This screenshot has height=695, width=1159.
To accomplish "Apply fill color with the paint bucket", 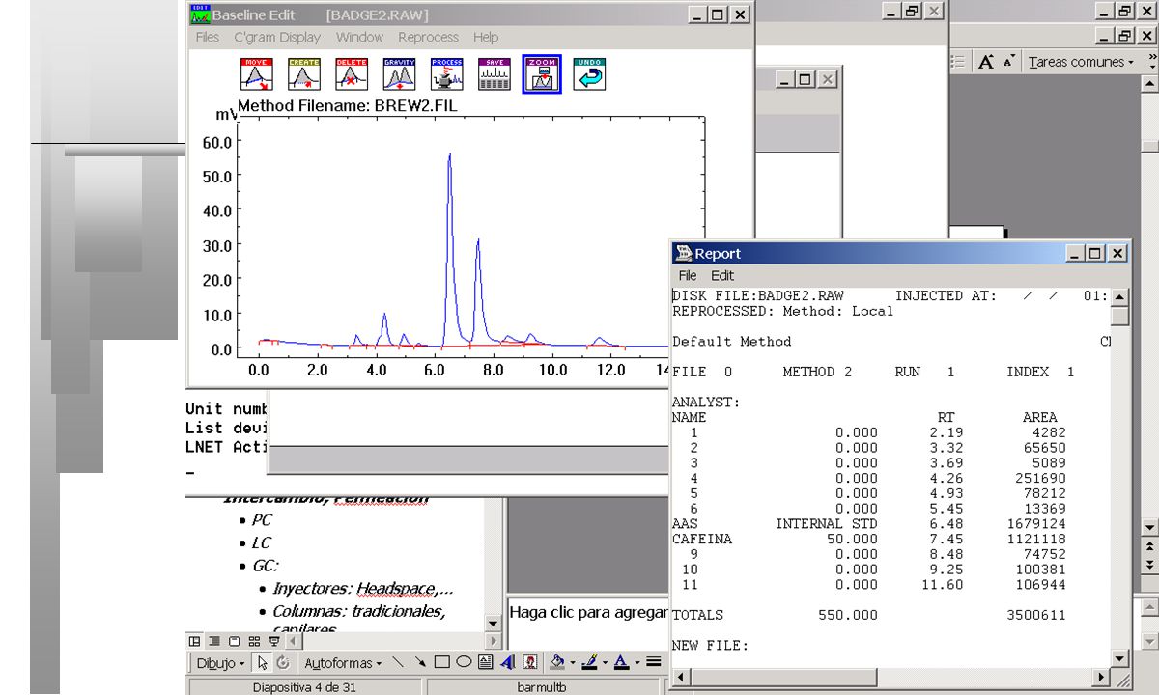I will point(557,663).
